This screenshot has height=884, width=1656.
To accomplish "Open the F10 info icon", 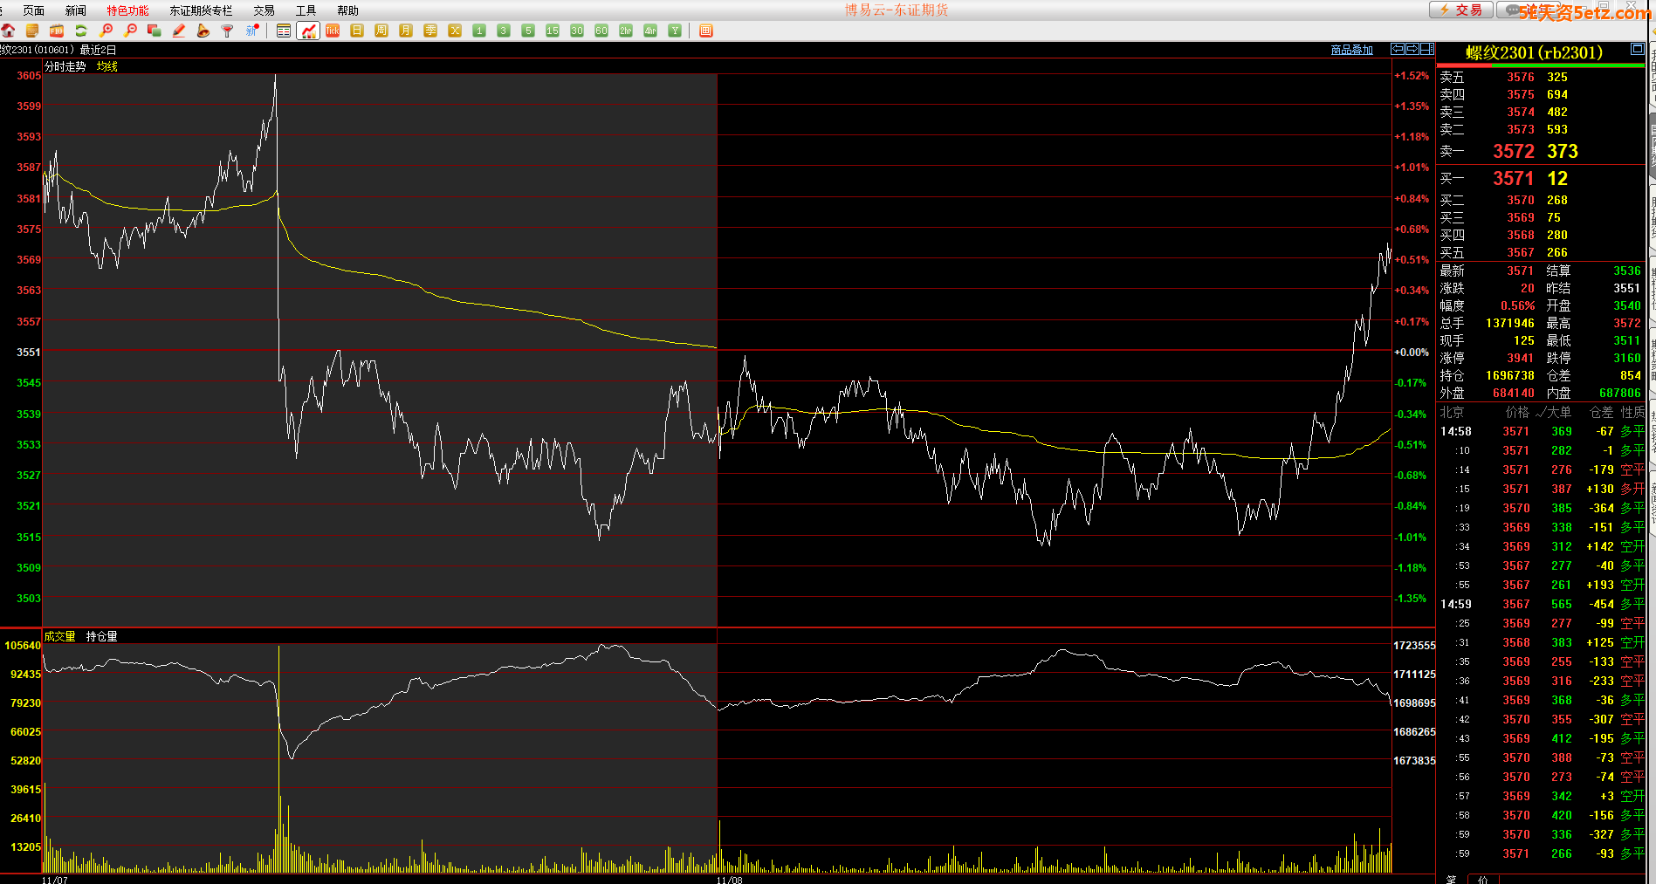I will point(57,31).
